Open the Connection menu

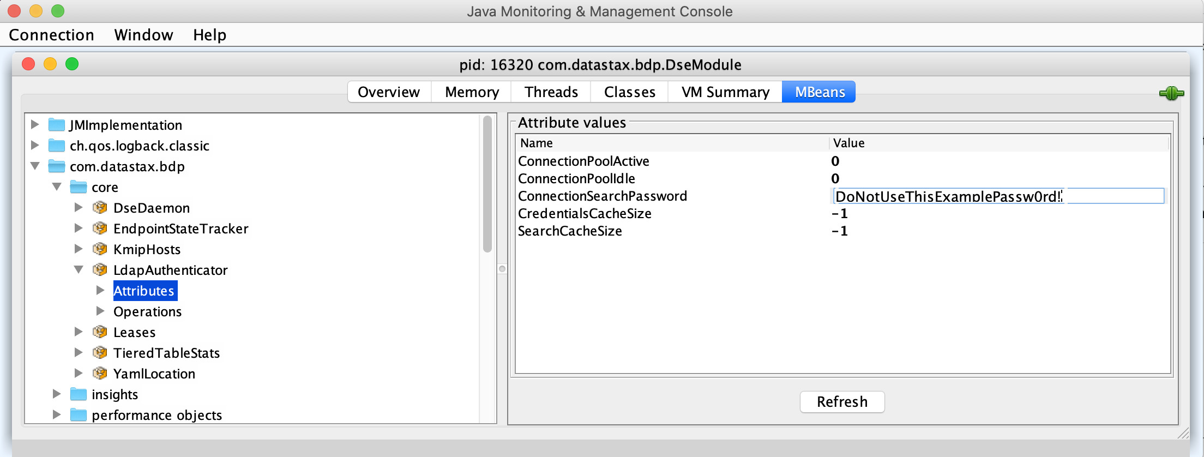coord(52,35)
